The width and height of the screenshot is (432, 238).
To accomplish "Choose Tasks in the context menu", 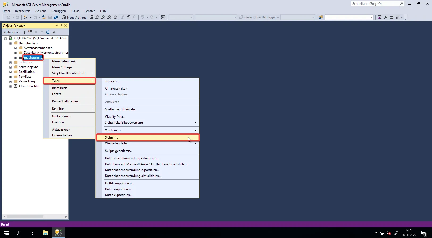I will point(69,81).
